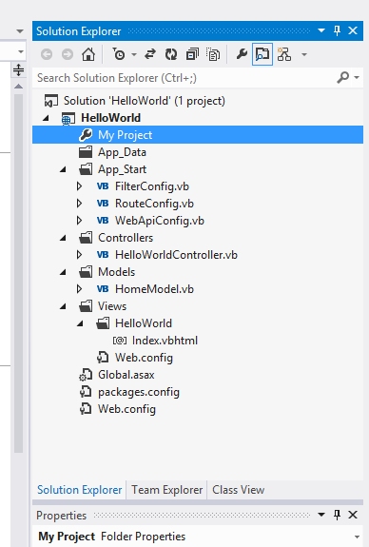Viewport: 369px width, 547px height.
Task: Switch to Team Explorer tab
Action: [x=166, y=489]
